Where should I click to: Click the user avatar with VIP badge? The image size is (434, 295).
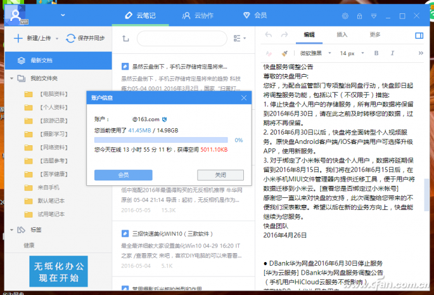(x=16, y=15)
